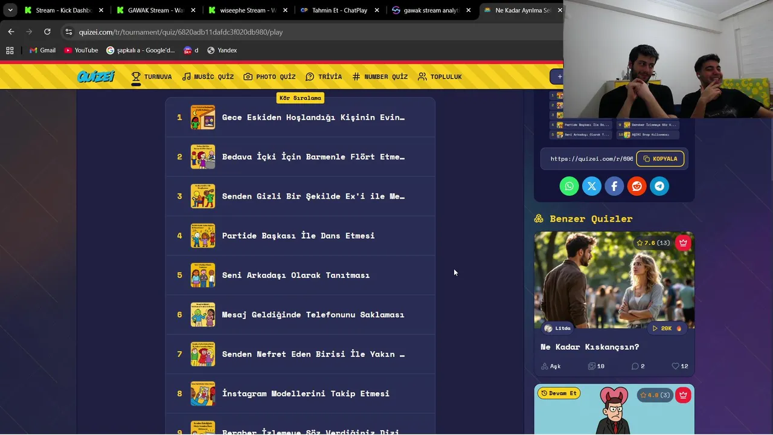773x435 pixels.
Task: Click the Aşk category tag
Action: [551, 366]
